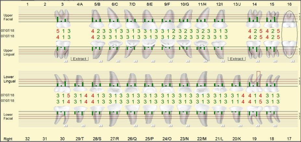Screen dimensions: 301x142
Task: Select the tooth number 32 label
Action: coord(27,139)
